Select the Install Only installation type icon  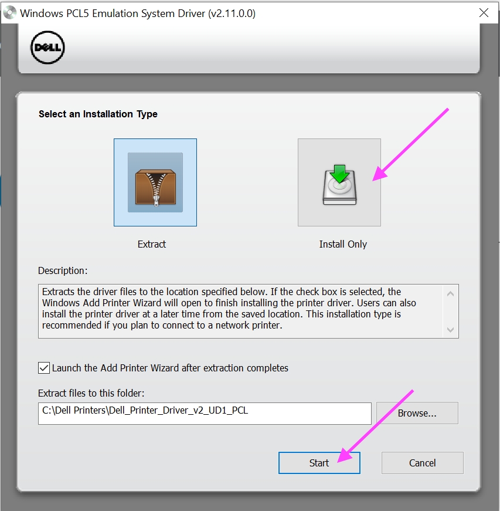[339, 182]
